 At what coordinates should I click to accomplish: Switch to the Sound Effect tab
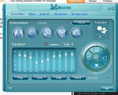click(18, 14)
